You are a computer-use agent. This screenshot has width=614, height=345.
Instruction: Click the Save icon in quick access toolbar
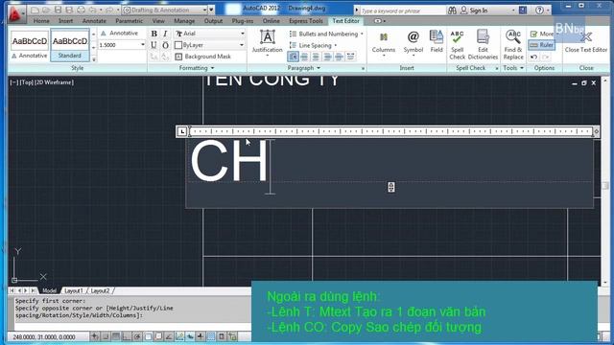tap(58, 10)
